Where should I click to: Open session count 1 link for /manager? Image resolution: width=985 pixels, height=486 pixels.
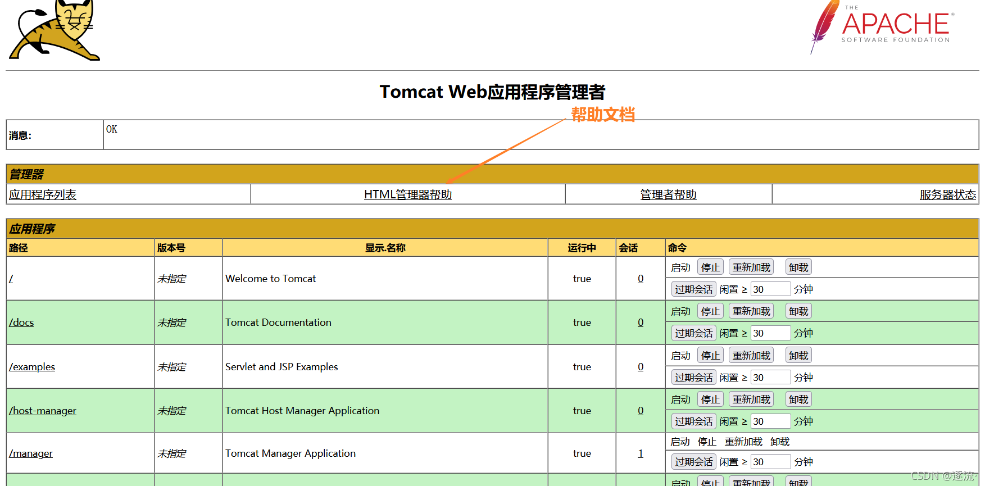641,453
